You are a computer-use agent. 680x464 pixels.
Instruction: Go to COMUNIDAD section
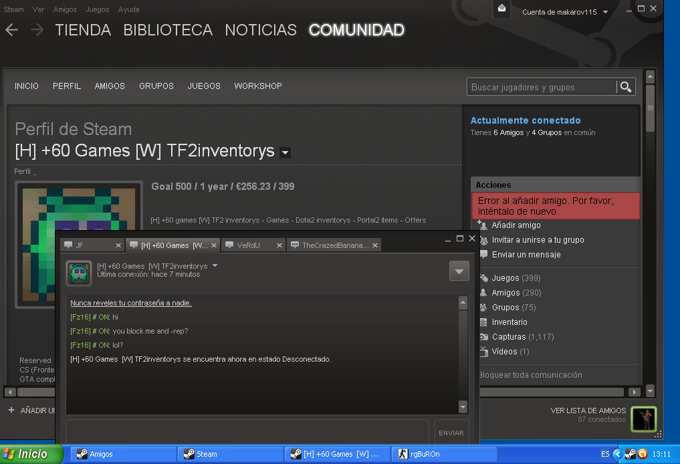coord(356,30)
